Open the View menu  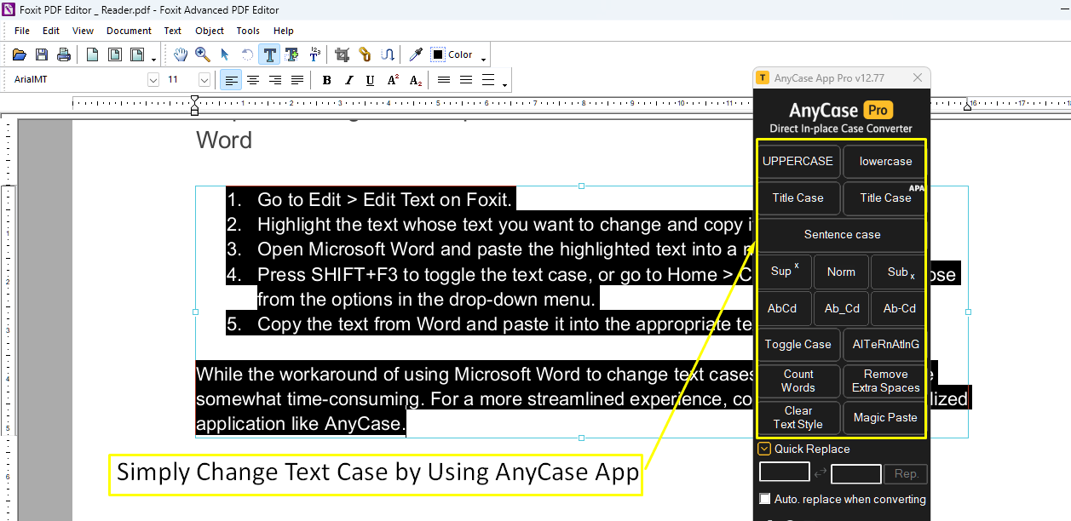click(x=83, y=31)
